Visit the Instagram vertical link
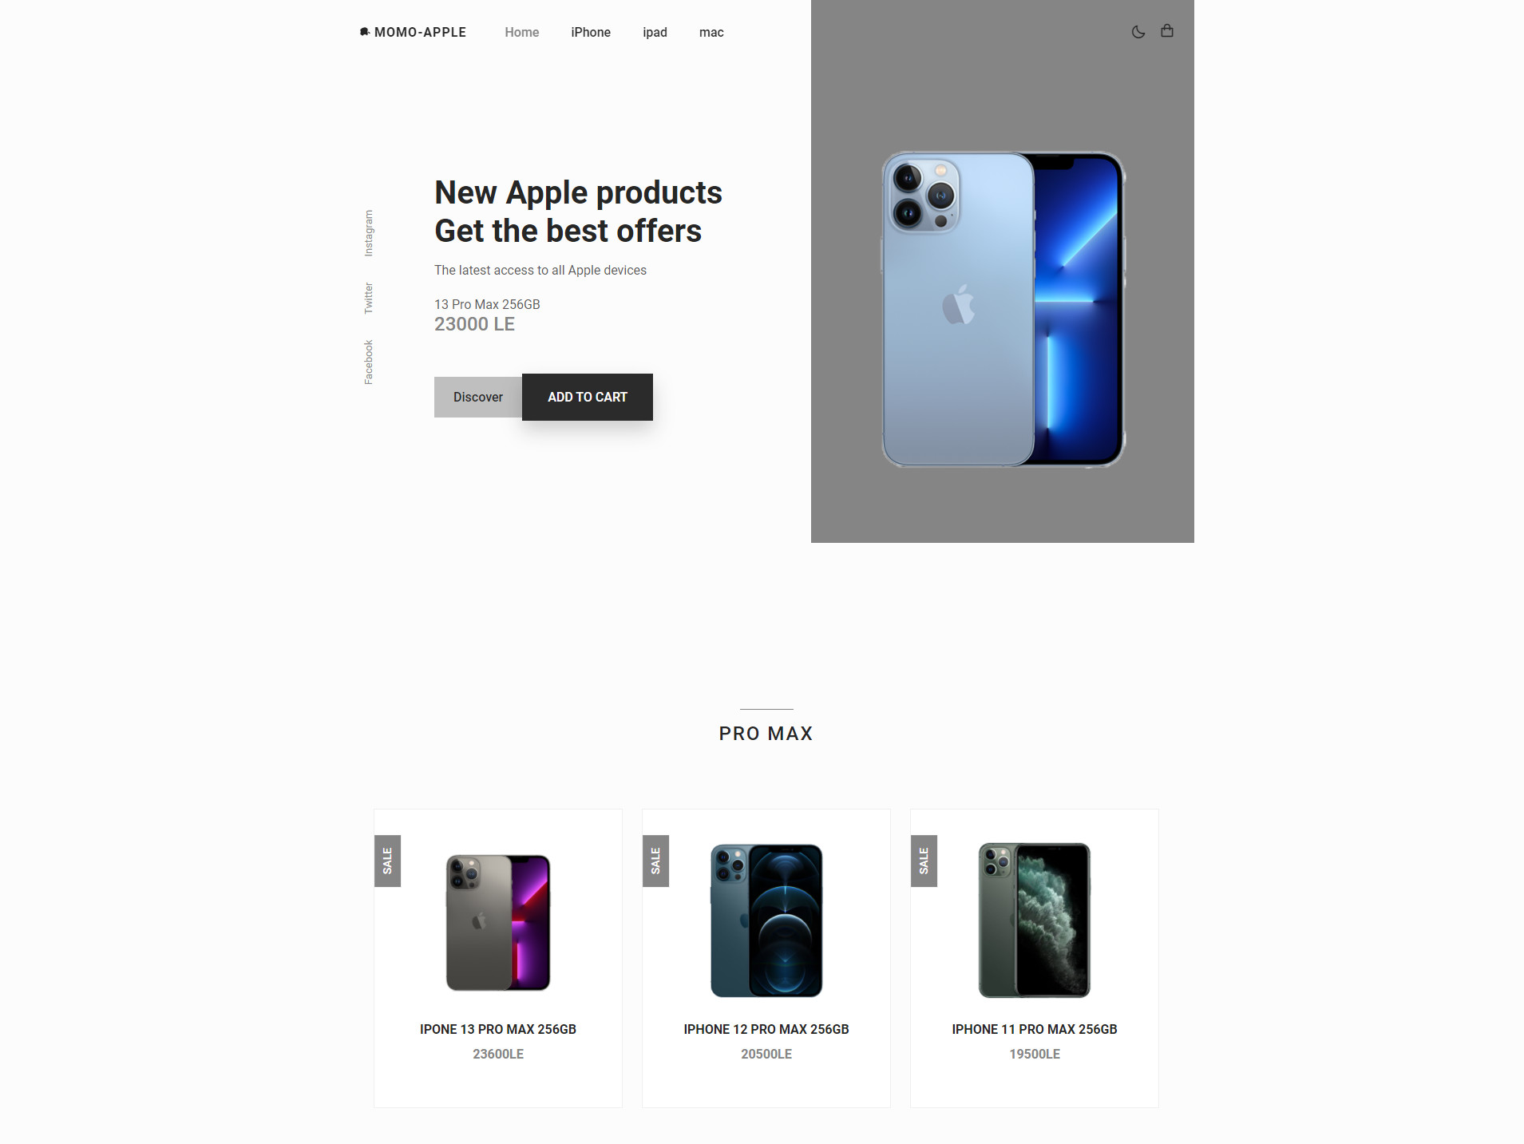 (x=369, y=233)
